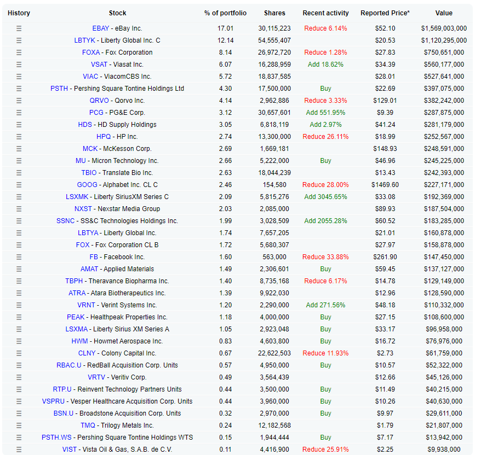Click the Shares column header
This screenshot has width=481, height=455.
[x=274, y=13]
